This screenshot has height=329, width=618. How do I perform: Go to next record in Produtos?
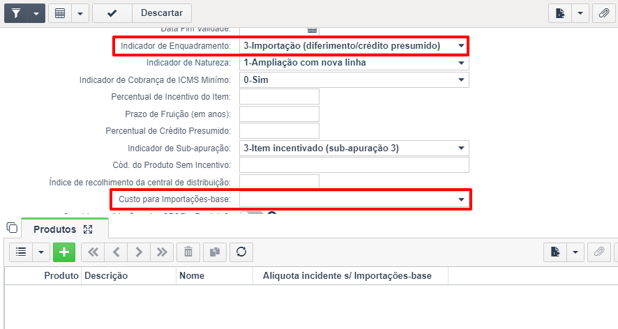(x=139, y=252)
